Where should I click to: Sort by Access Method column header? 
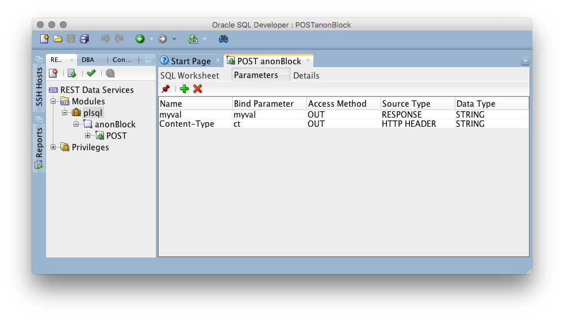343,104
